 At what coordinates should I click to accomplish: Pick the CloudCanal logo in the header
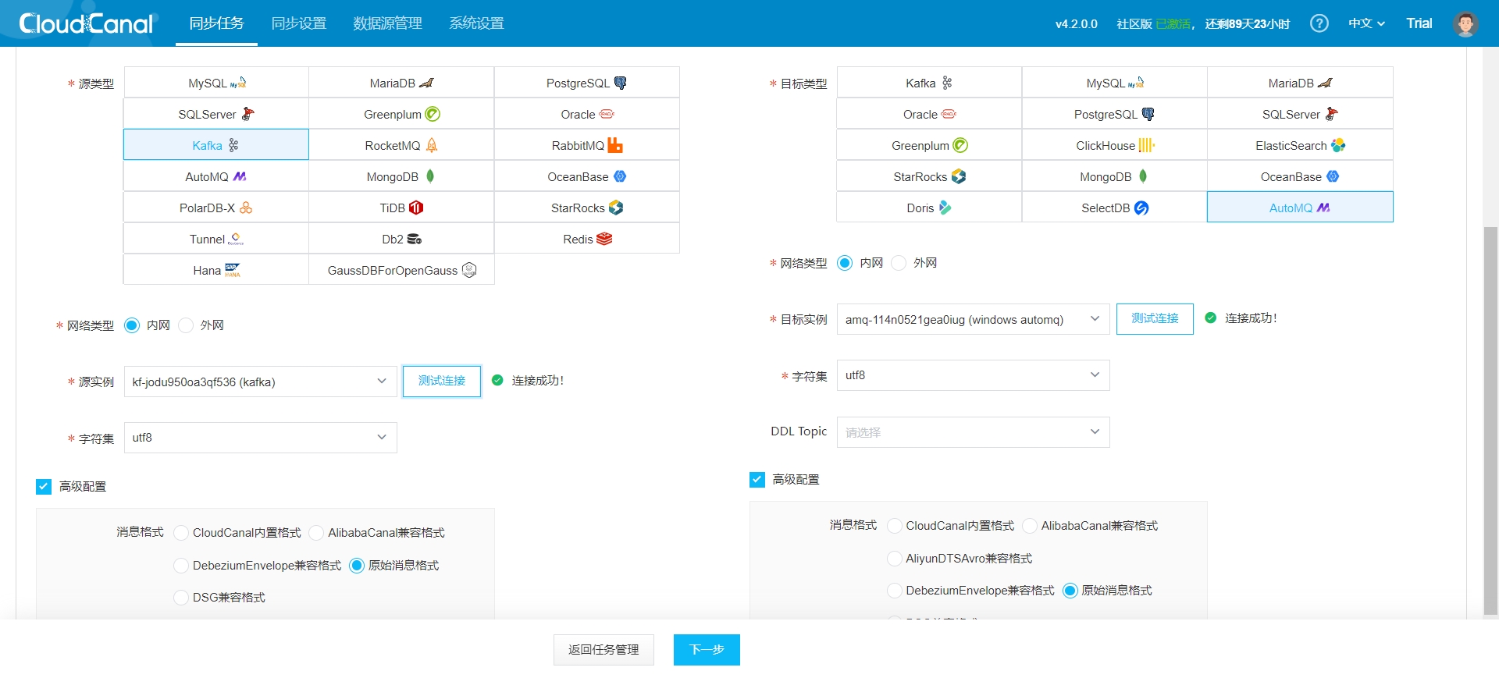86,23
